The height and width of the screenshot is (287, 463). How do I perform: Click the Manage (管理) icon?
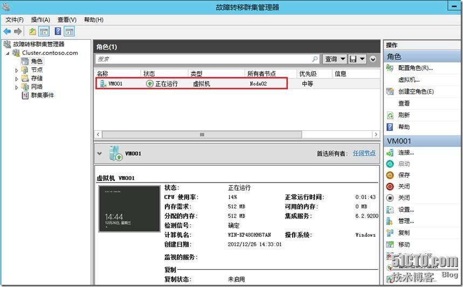point(390,221)
